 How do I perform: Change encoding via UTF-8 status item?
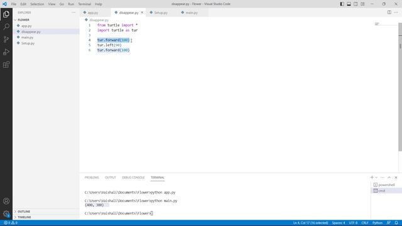tap(353, 223)
